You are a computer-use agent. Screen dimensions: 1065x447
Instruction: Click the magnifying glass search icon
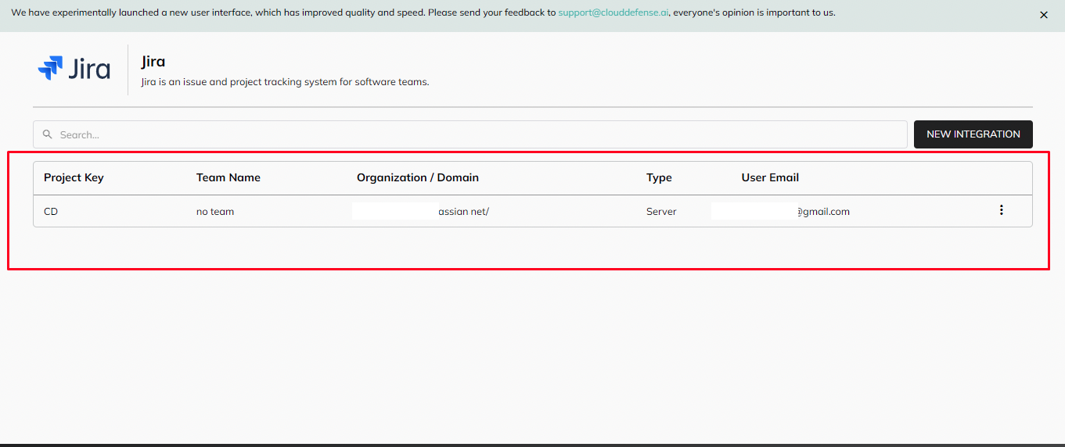48,134
